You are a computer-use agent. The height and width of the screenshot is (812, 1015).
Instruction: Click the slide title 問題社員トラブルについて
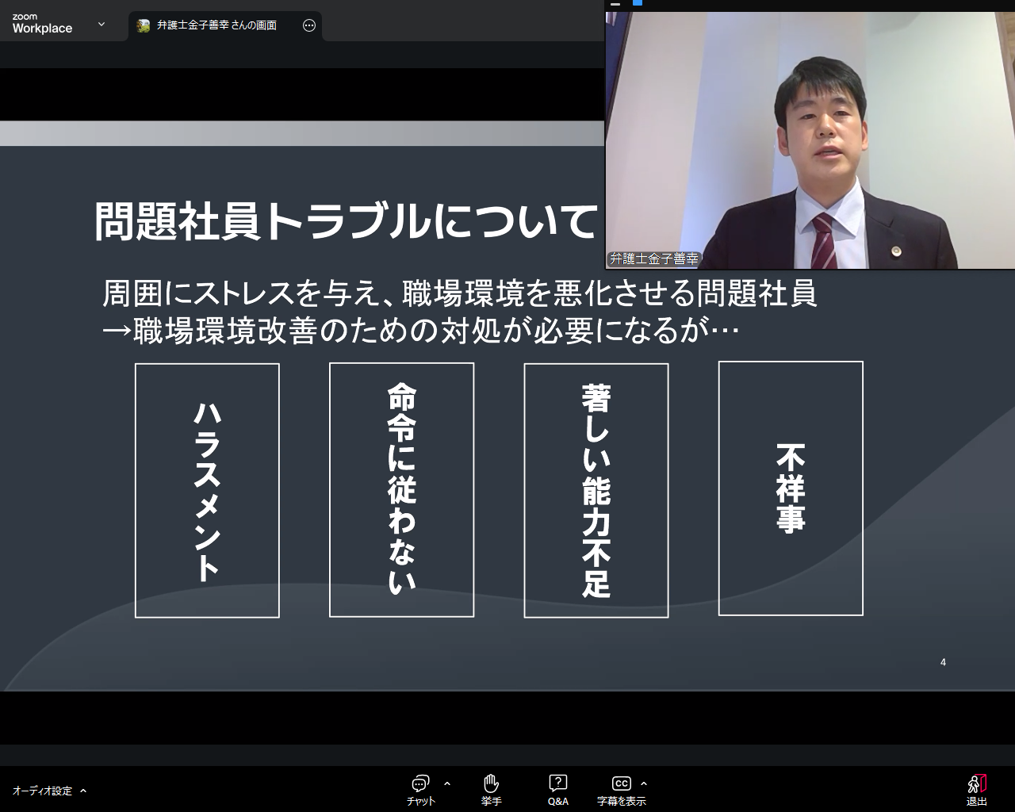tap(346, 221)
